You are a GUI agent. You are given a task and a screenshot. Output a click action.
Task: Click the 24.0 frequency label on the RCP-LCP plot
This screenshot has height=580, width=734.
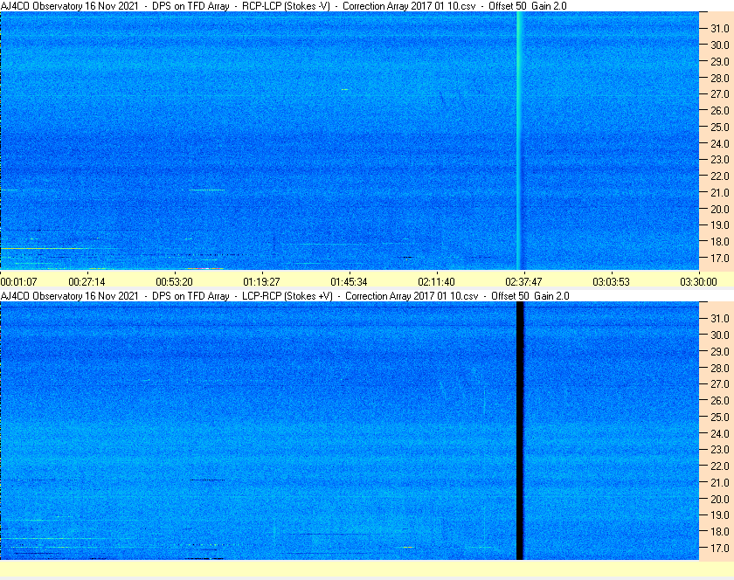point(719,143)
